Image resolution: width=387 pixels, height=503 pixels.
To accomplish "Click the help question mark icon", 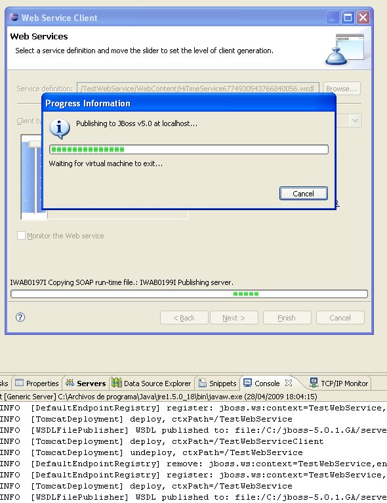I will coord(20,317).
